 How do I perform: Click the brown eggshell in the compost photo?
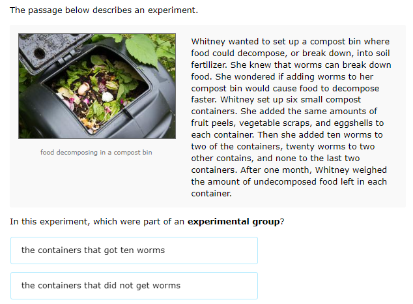pyautogui.click(x=84, y=89)
